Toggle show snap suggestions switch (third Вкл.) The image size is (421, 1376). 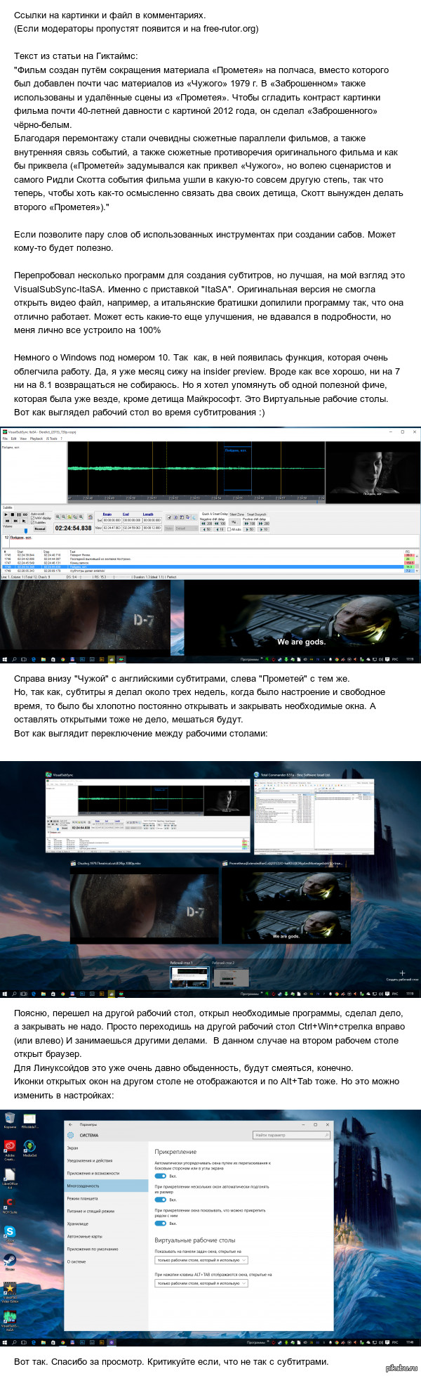161,1224
